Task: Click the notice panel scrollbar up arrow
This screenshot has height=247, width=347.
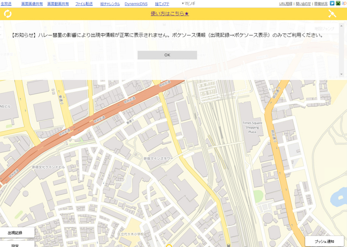Action: [x=341, y=26]
